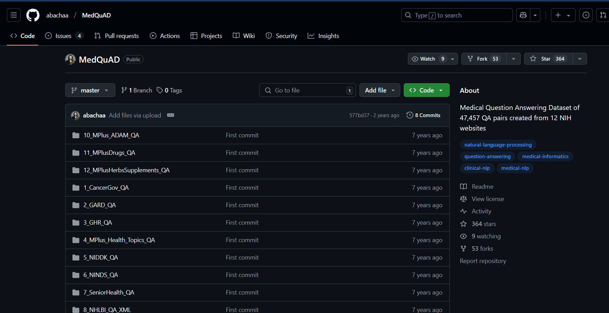Open the 8_NHLBI_QA_XML folder
The height and width of the screenshot is (313, 609).
pos(107,309)
